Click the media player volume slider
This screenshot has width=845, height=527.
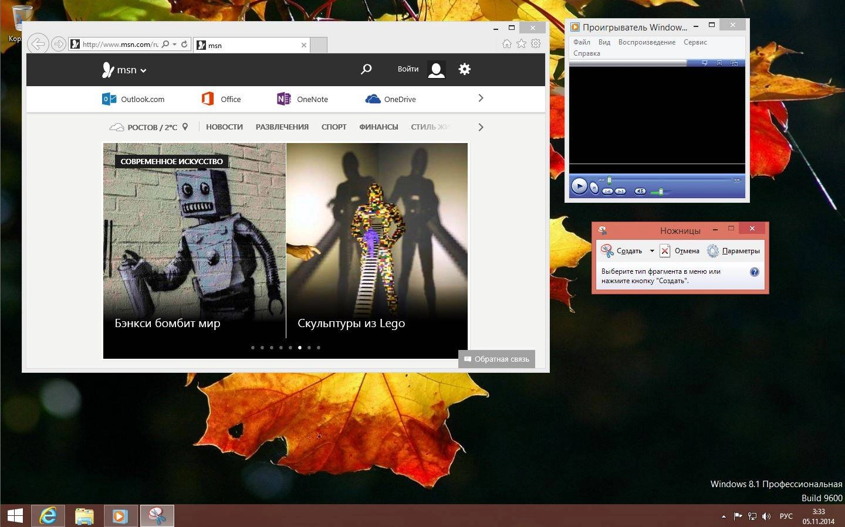(x=661, y=192)
